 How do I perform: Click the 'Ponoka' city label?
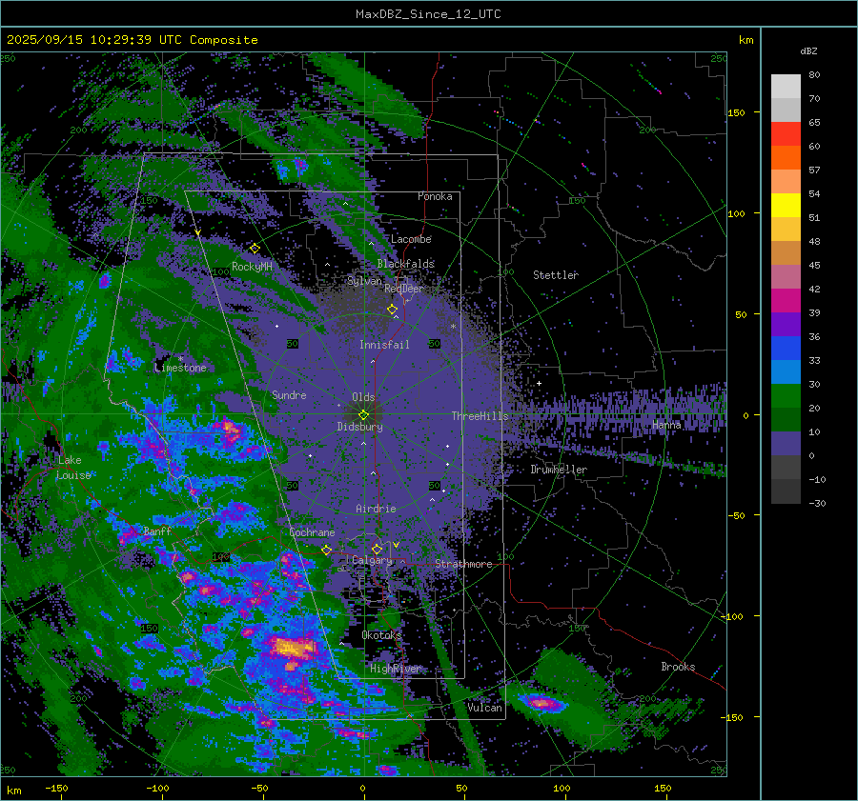point(435,196)
